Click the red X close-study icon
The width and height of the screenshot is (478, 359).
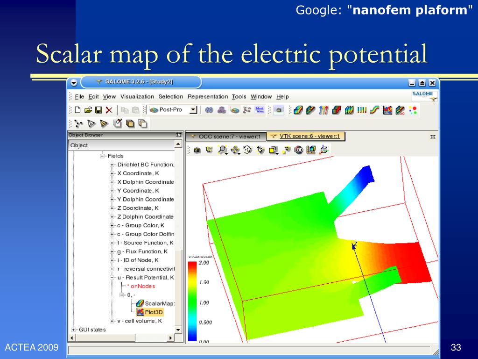(109, 110)
